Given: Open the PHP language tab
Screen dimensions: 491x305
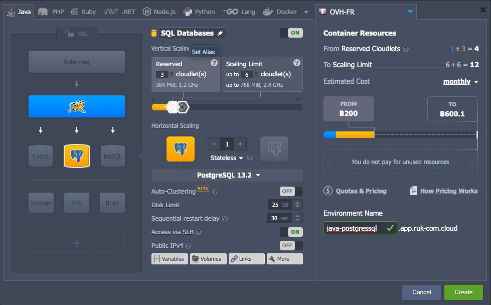Looking at the screenshot, I should 51,12.
